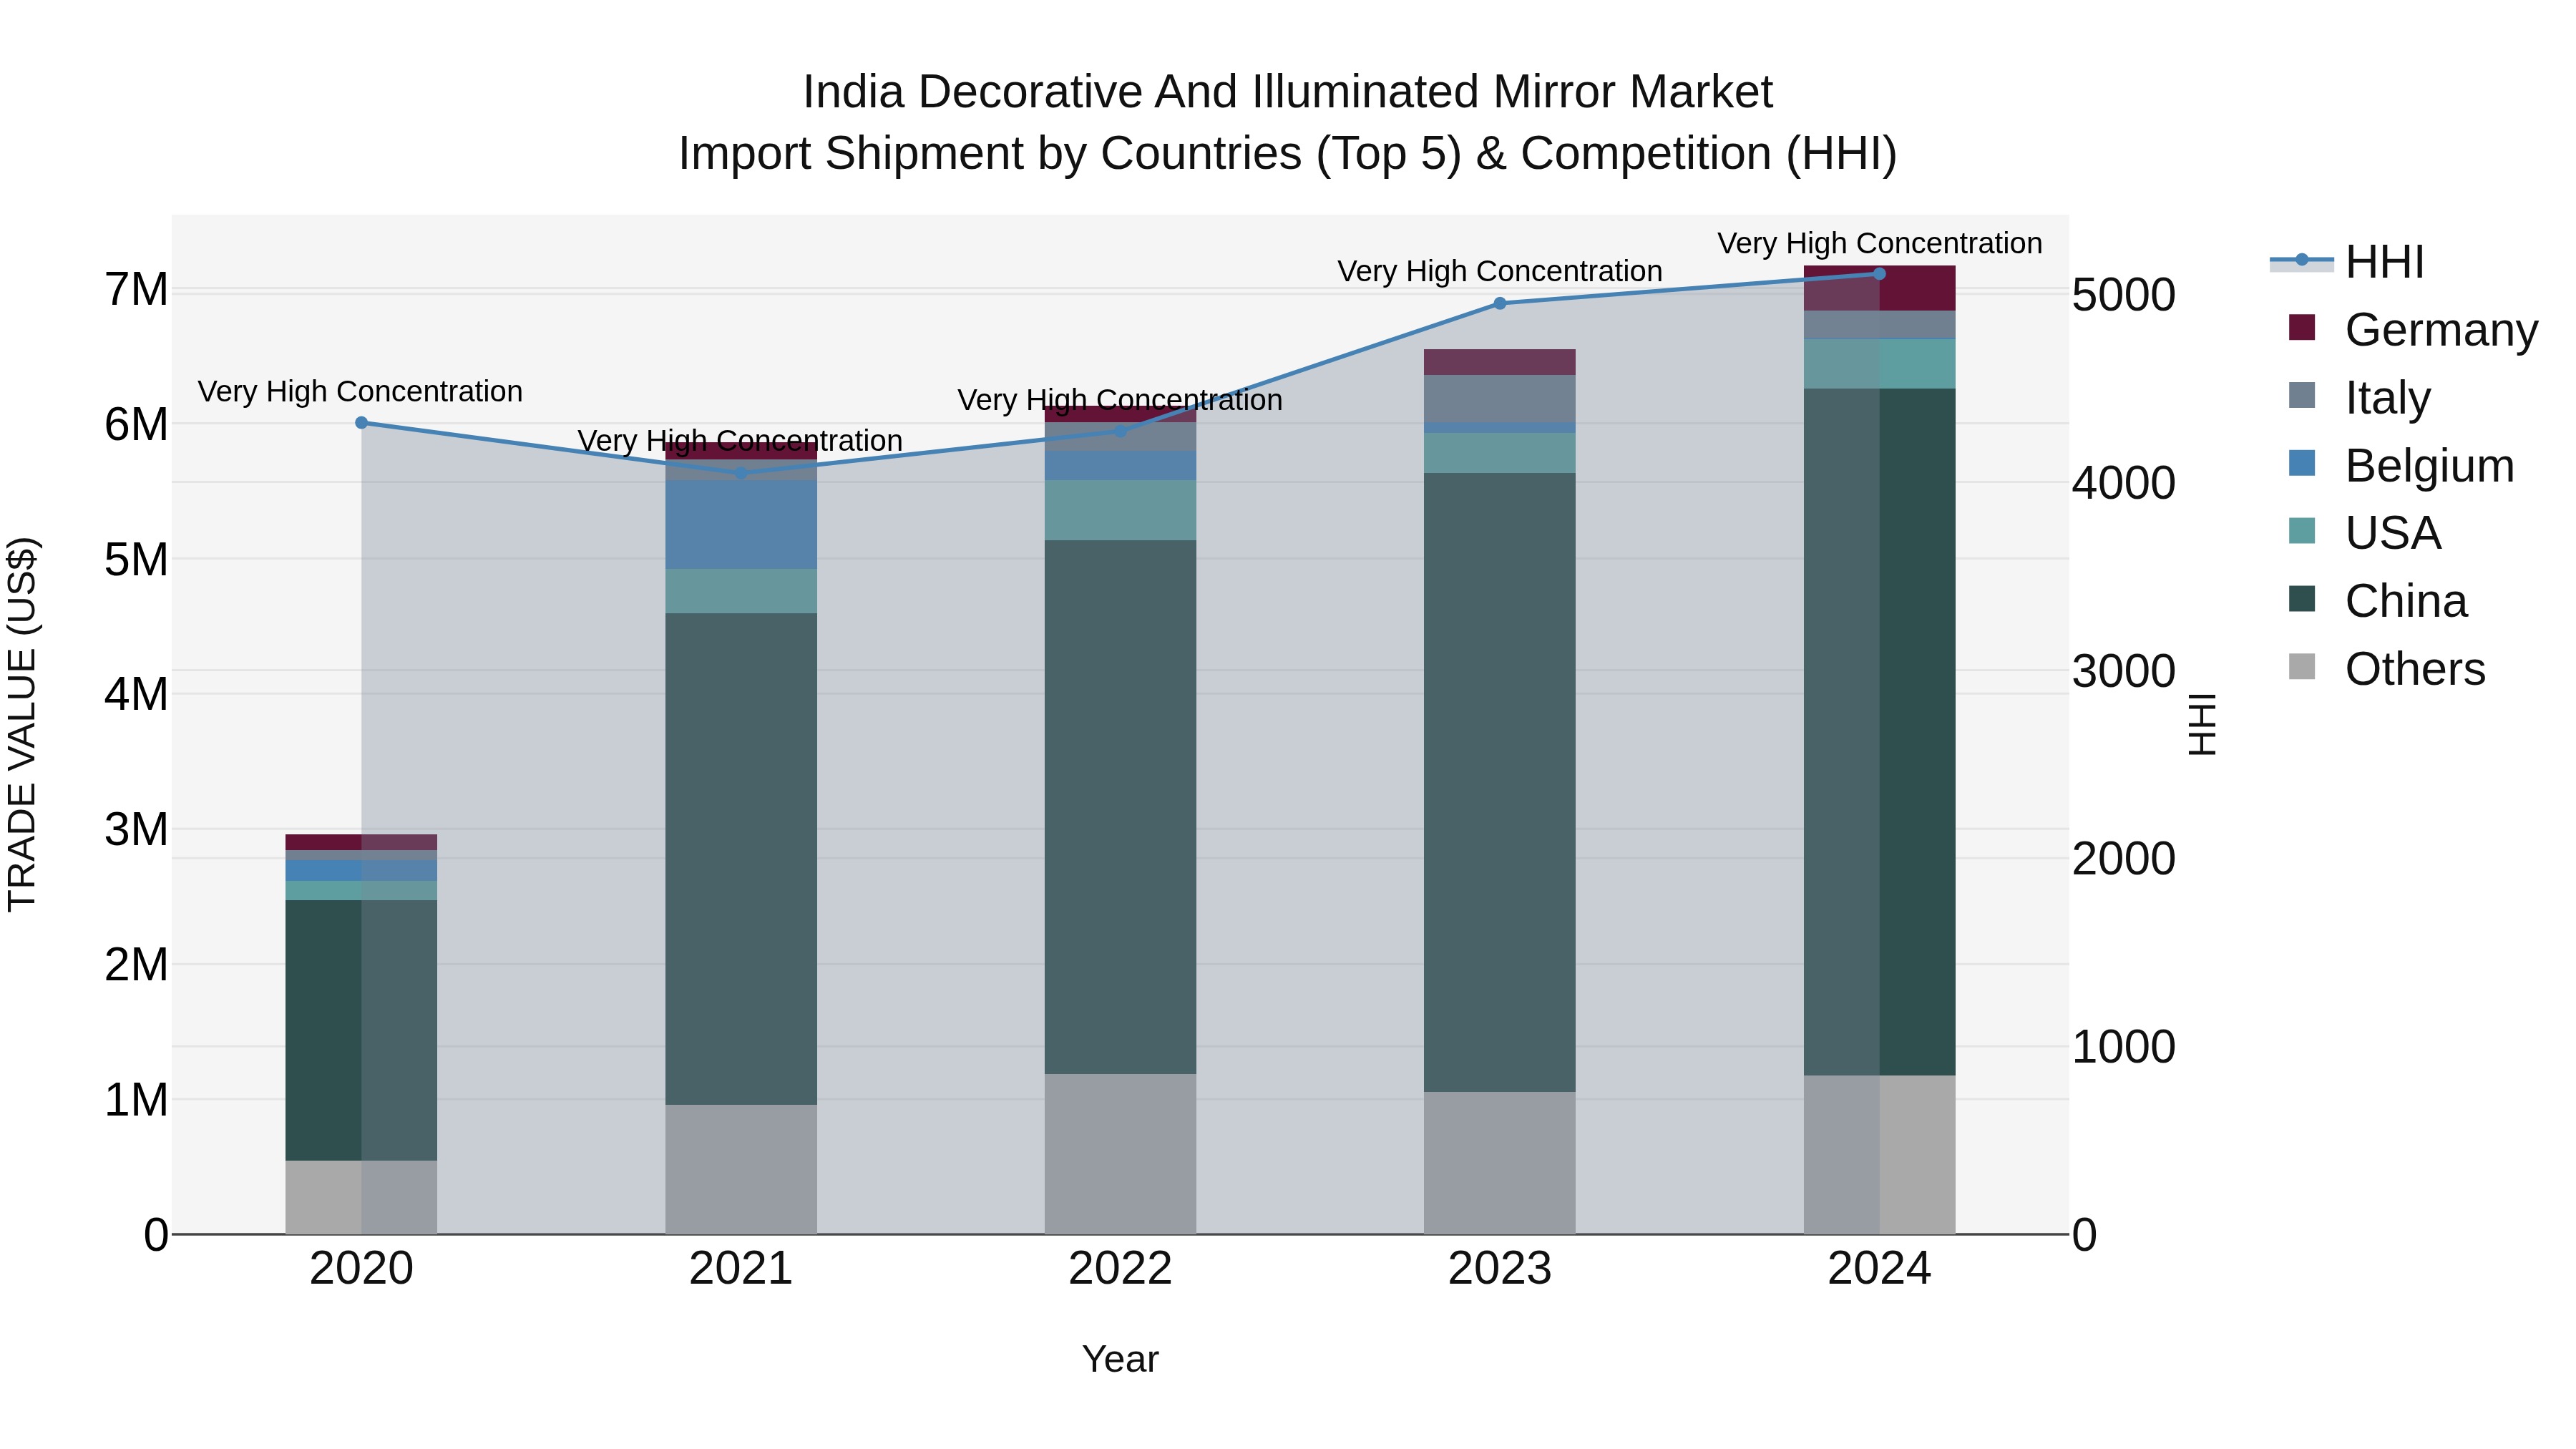The image size is (2576, 1449).
Task: Click the Others segment of 2024 bar
Action: 1879,1155
